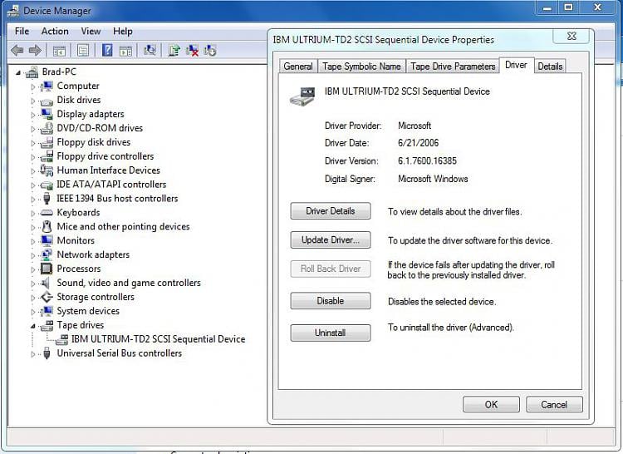Click the Processors category icon

point(47,269)
